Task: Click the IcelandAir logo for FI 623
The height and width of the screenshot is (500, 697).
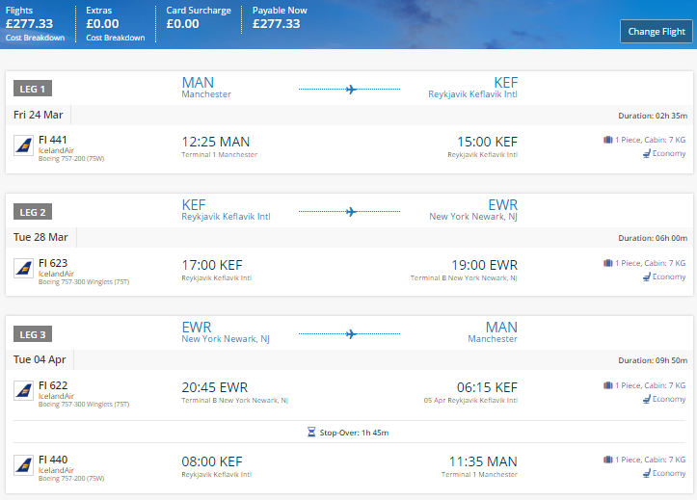Action: tap(23, 269)
